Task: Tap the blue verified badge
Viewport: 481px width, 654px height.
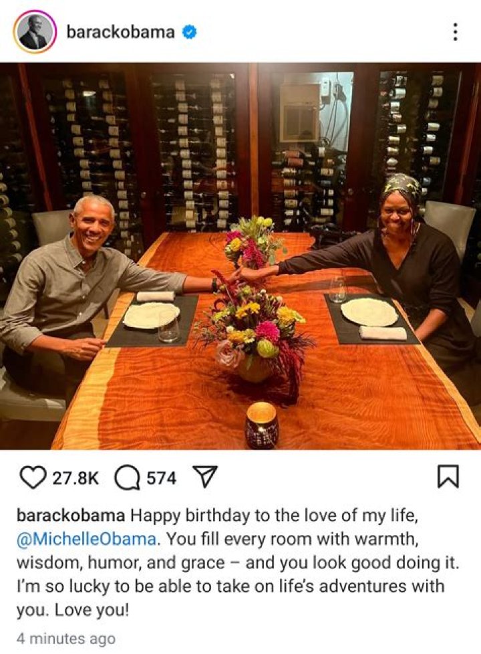Action: (x=190, y=31)
